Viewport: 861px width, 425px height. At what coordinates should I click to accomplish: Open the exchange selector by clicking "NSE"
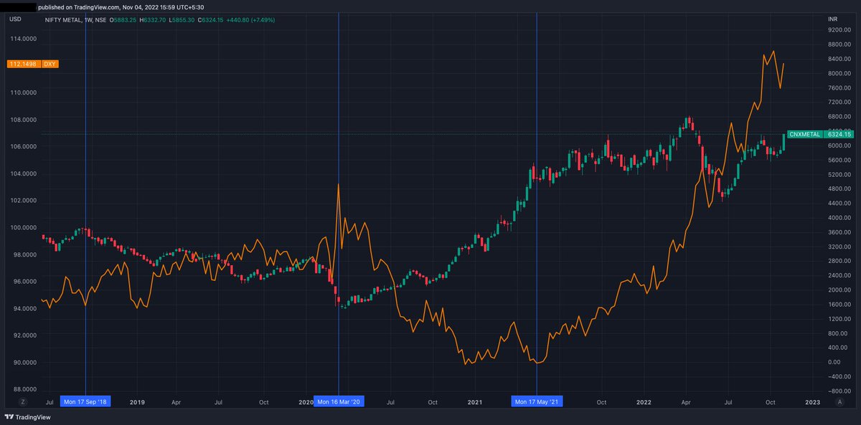tap(100, 21)
